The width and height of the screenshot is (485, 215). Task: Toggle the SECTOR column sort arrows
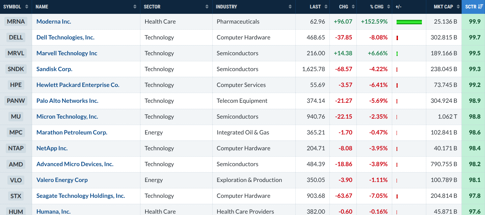pos(207,7)
